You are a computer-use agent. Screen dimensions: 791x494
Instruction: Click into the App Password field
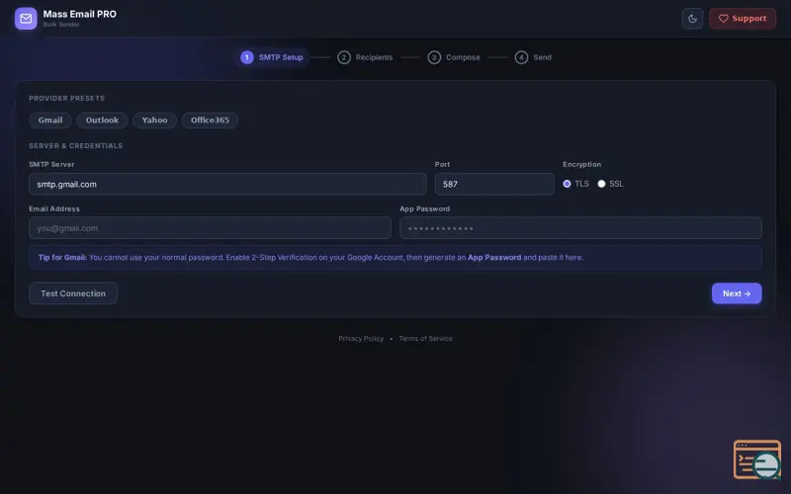[580, 228]
